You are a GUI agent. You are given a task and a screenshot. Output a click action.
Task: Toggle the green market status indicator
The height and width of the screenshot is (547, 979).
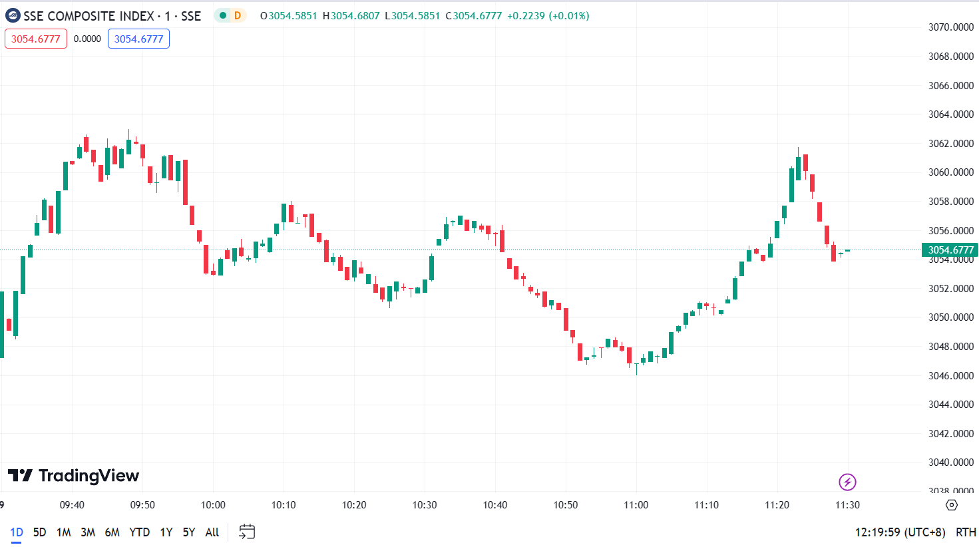pyautogui.click(x=223, y=15)
